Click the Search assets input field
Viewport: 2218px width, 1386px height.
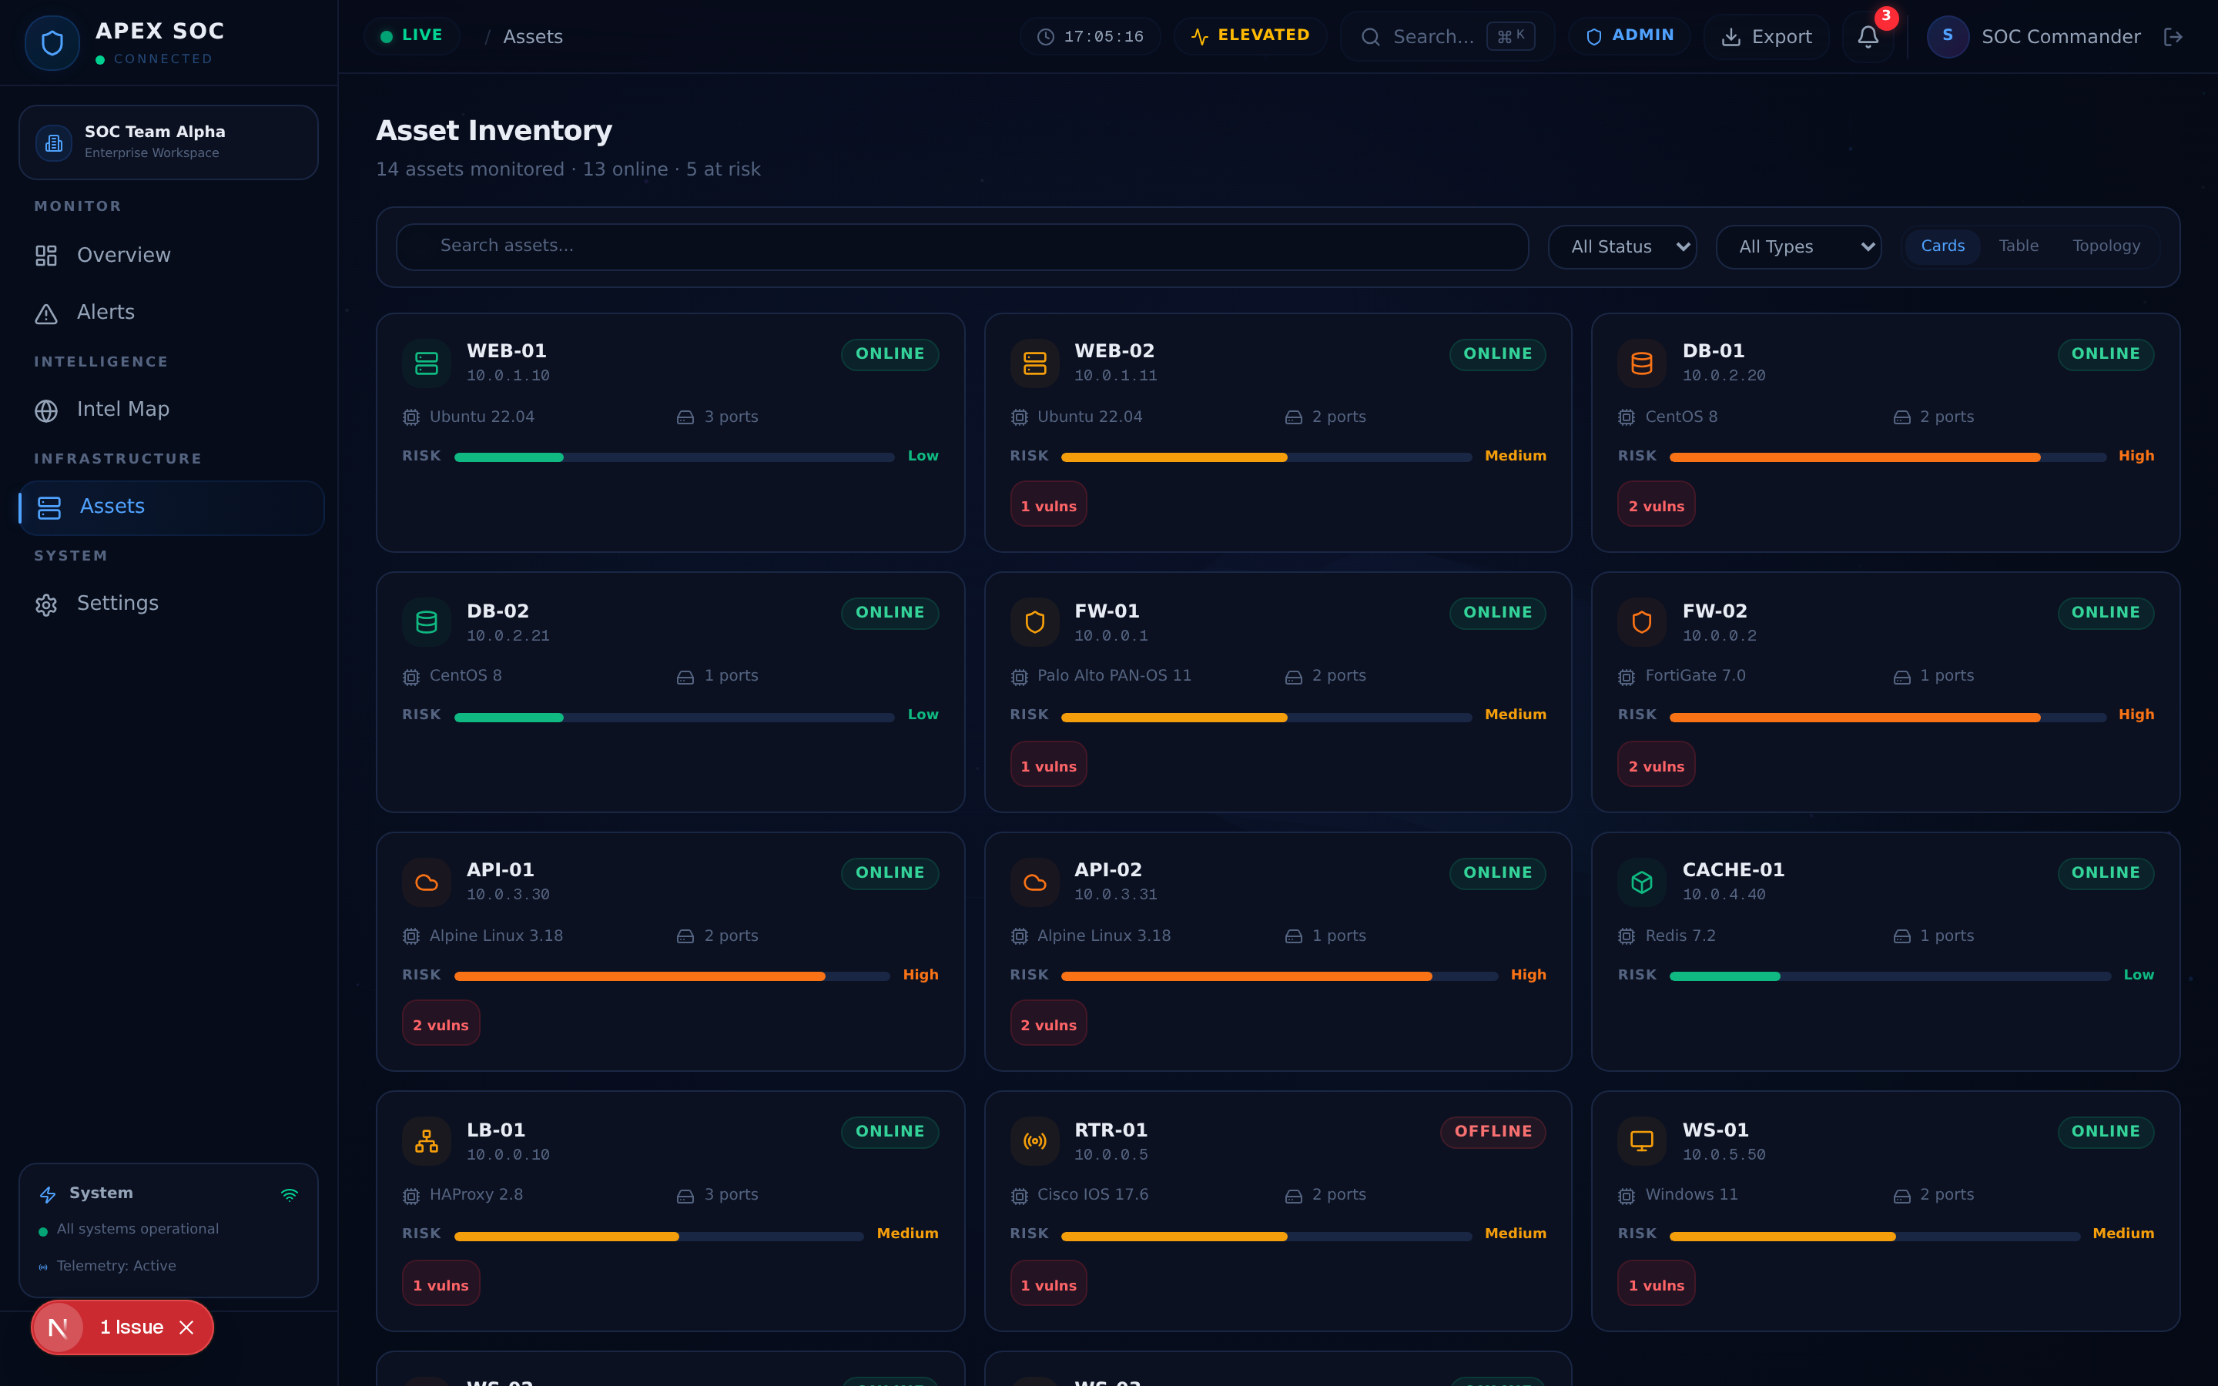tap(961, 246)
